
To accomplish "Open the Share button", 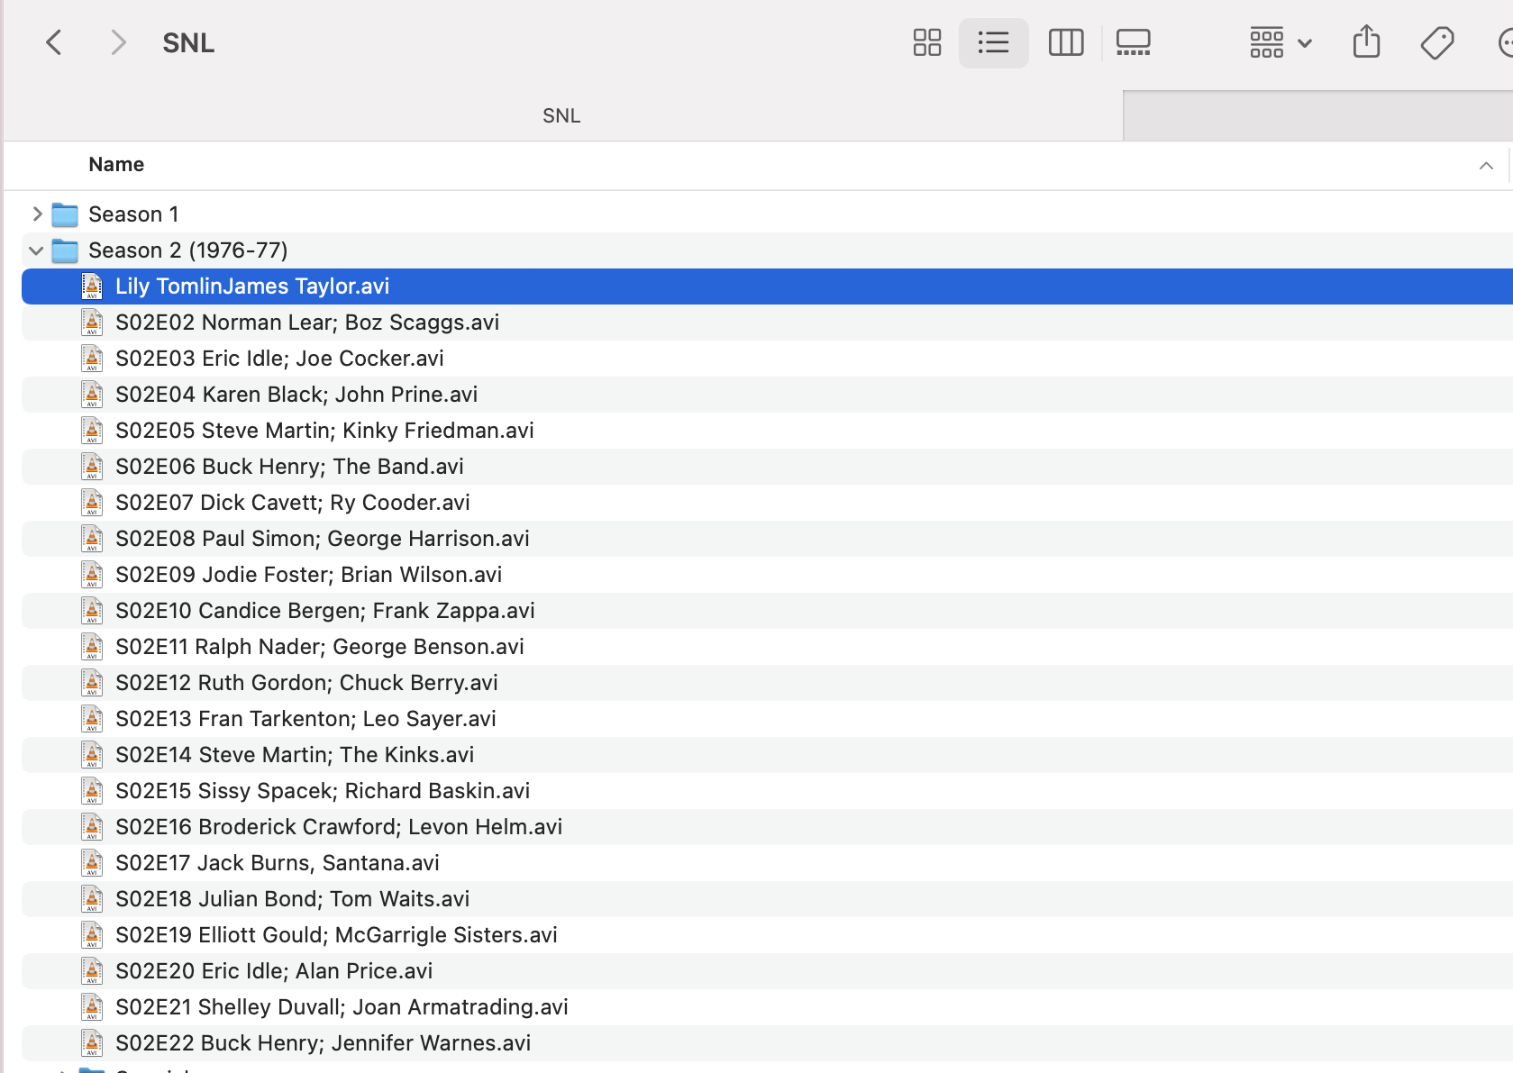I will (x=1366, y=42).
